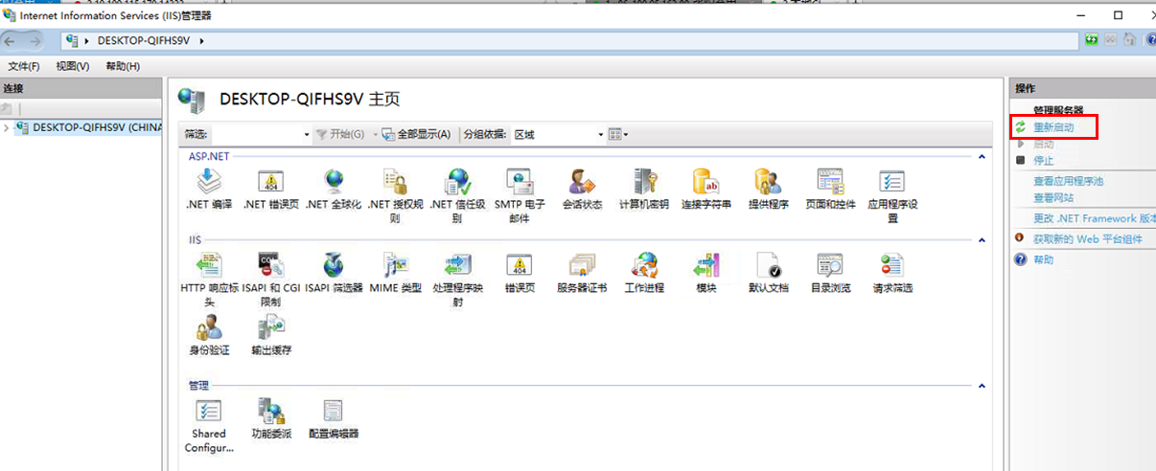Open the SMTP 电子邮件 feature icon
Screen dimensions: 1156x471
519,182
